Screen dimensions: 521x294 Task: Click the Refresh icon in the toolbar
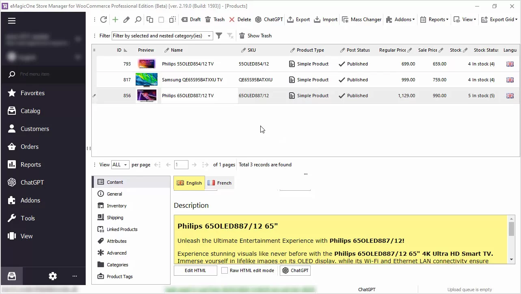click(104, 20)
